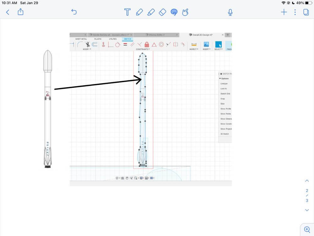Viewport: 314px width, 236px height.
Task: Undo the last action
Action: pos(74,12)
